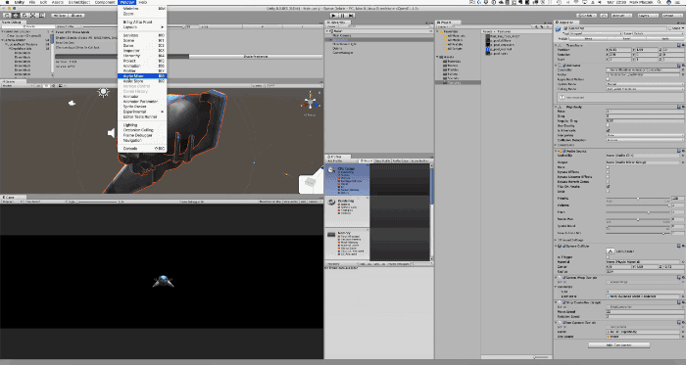Select the Move tool in the toolbar
686x365 pixels.
[x=16, y=16]
